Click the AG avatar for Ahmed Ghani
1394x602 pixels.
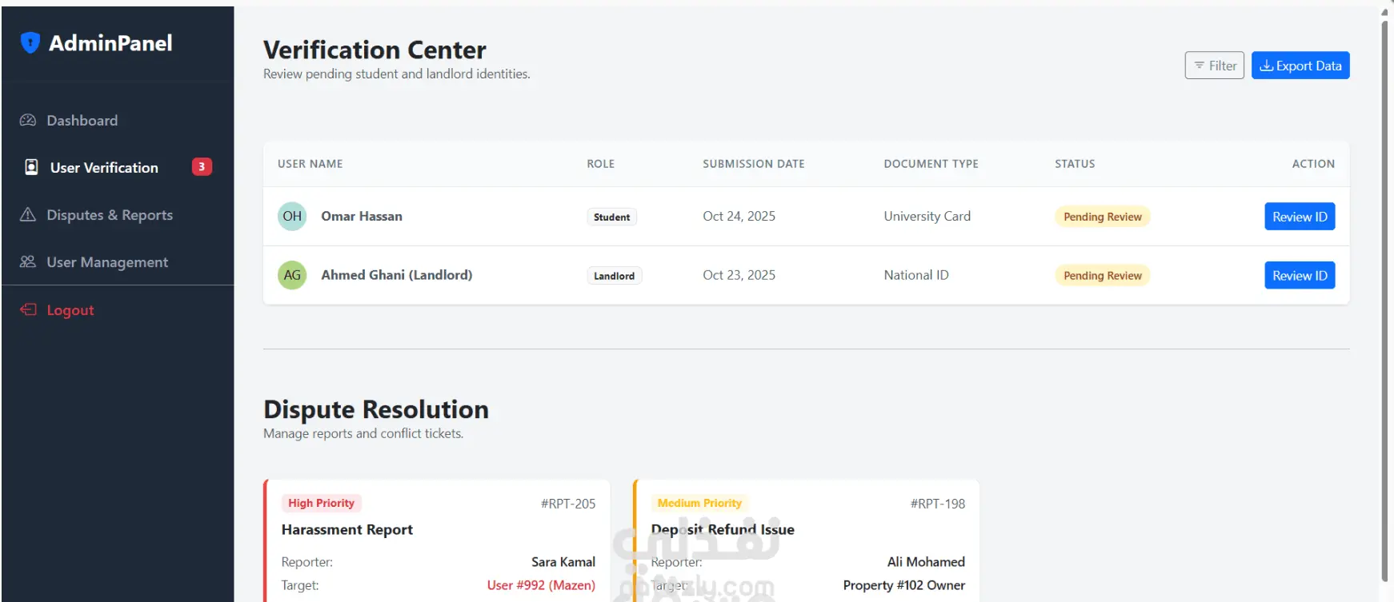tap(292, 275)
